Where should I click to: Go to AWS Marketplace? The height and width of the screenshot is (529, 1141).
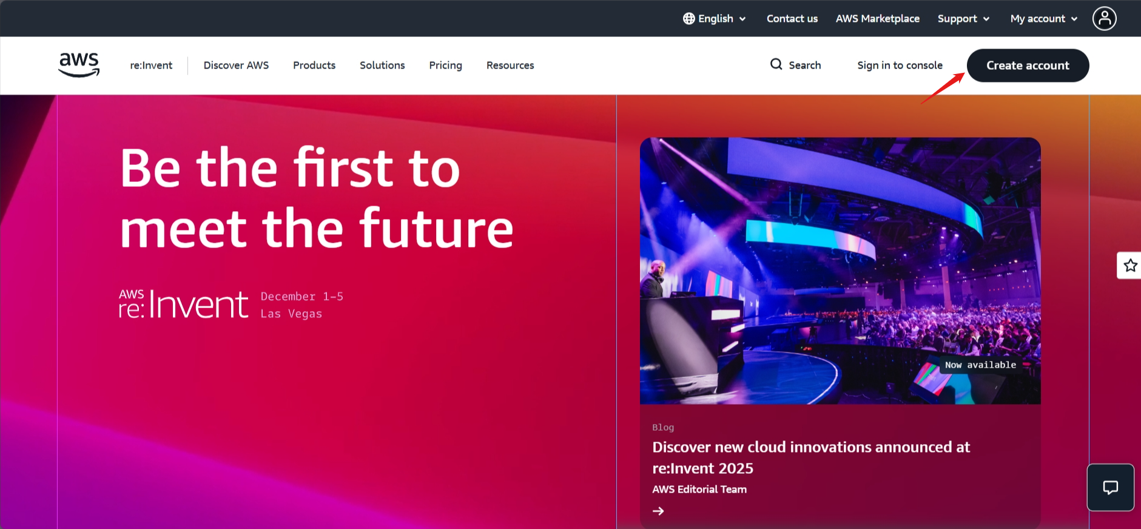coord(877,19)
